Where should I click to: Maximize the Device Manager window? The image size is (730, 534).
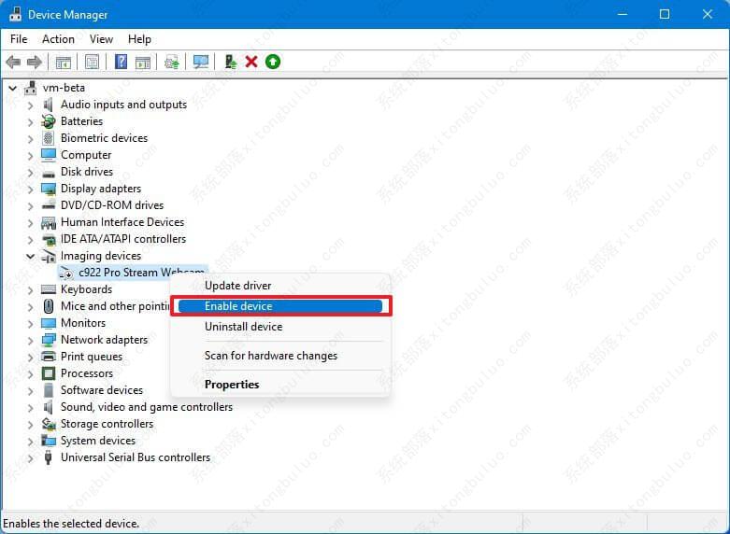665,14
